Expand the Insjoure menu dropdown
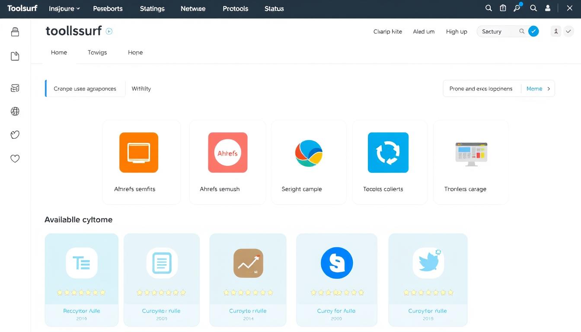The height and width of the screenshot is (332, 581). pyautogui.click(x=64, y=8)
